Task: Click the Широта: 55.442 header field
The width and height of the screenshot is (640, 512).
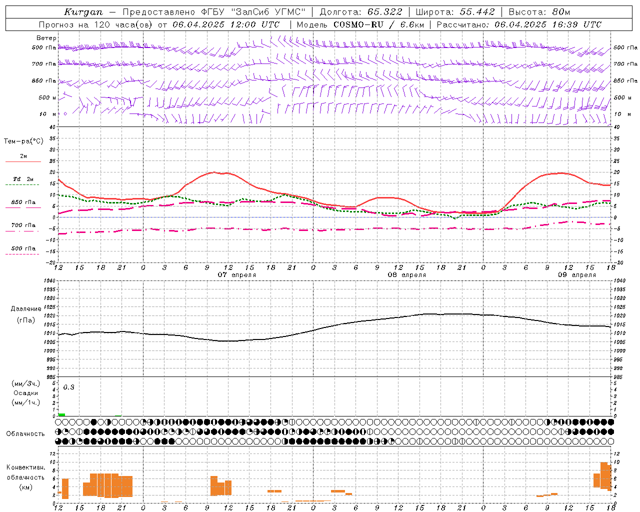Action: point(455,12)
